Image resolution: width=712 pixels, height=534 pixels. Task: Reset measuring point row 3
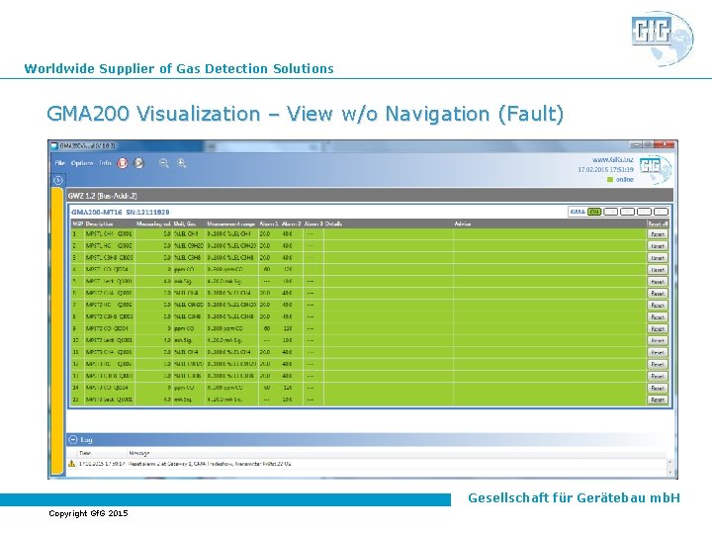(658, 258)
